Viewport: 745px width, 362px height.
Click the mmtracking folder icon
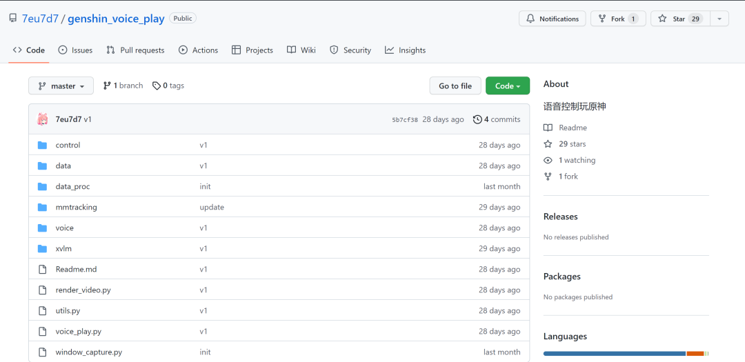[x=42, y=207]
